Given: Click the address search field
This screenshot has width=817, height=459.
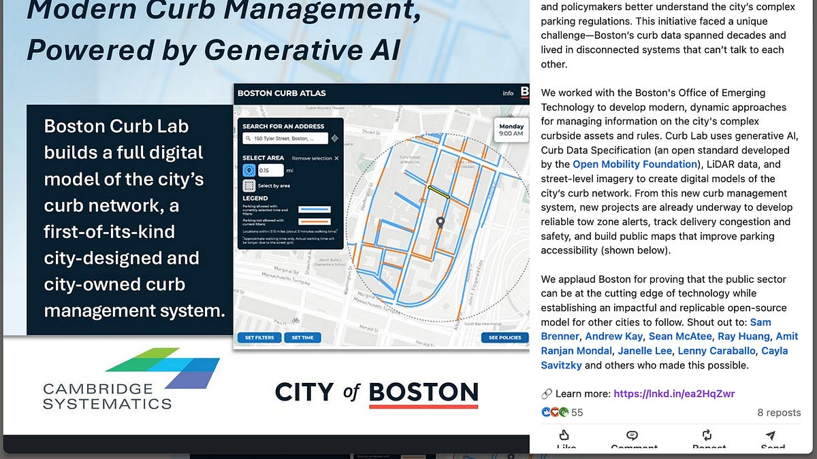Looking at the screenshot, I should point(285,138).
